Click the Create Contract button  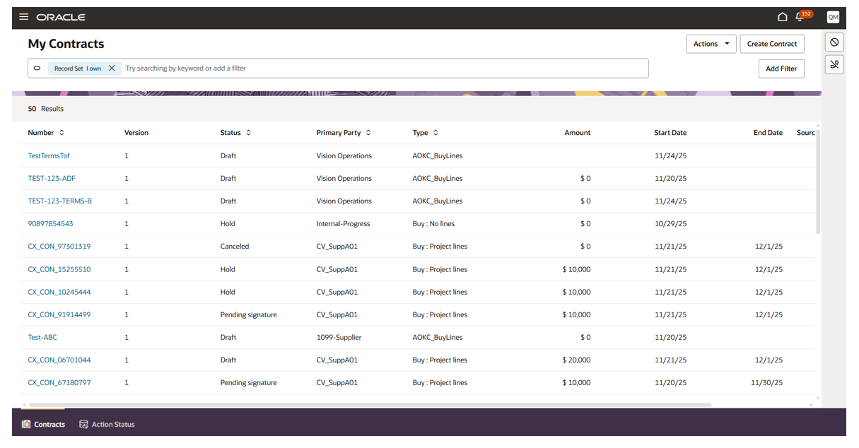[772, 44]
